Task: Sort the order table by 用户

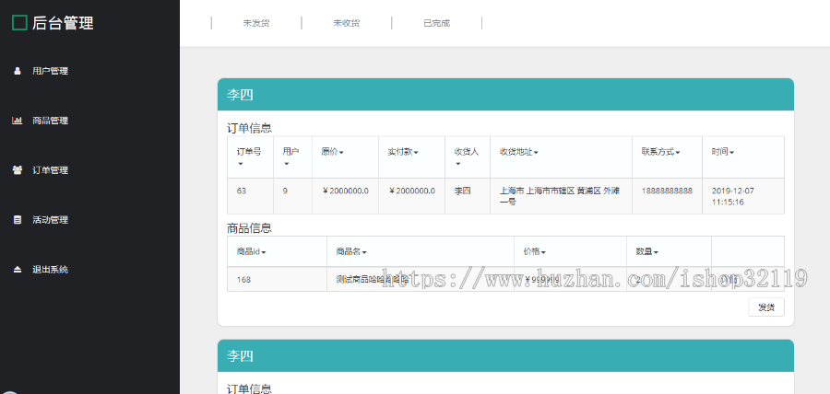Action: point(291,156)
